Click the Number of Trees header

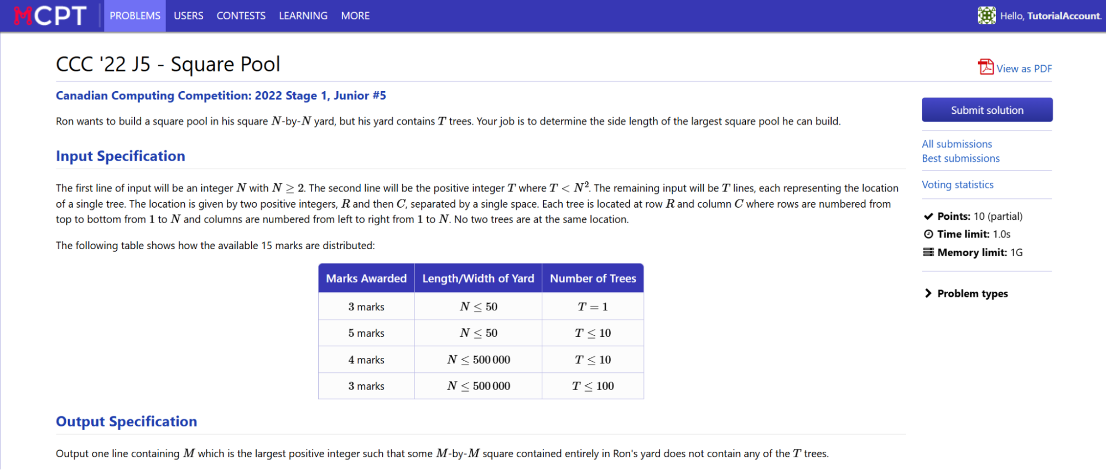593,278
